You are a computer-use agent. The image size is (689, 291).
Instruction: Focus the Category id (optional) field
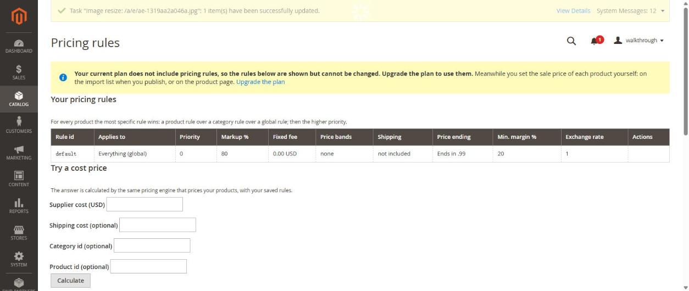(152, 245)
